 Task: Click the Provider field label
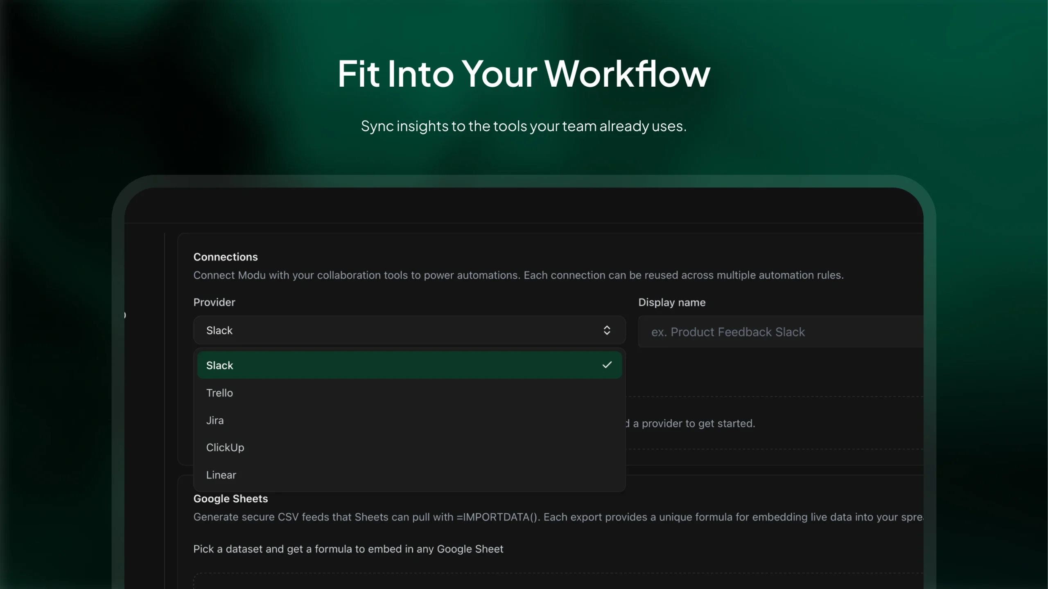tap(214, 302)
